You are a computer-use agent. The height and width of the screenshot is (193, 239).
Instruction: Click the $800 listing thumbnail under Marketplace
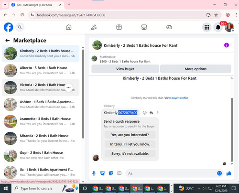pos(94,58)
